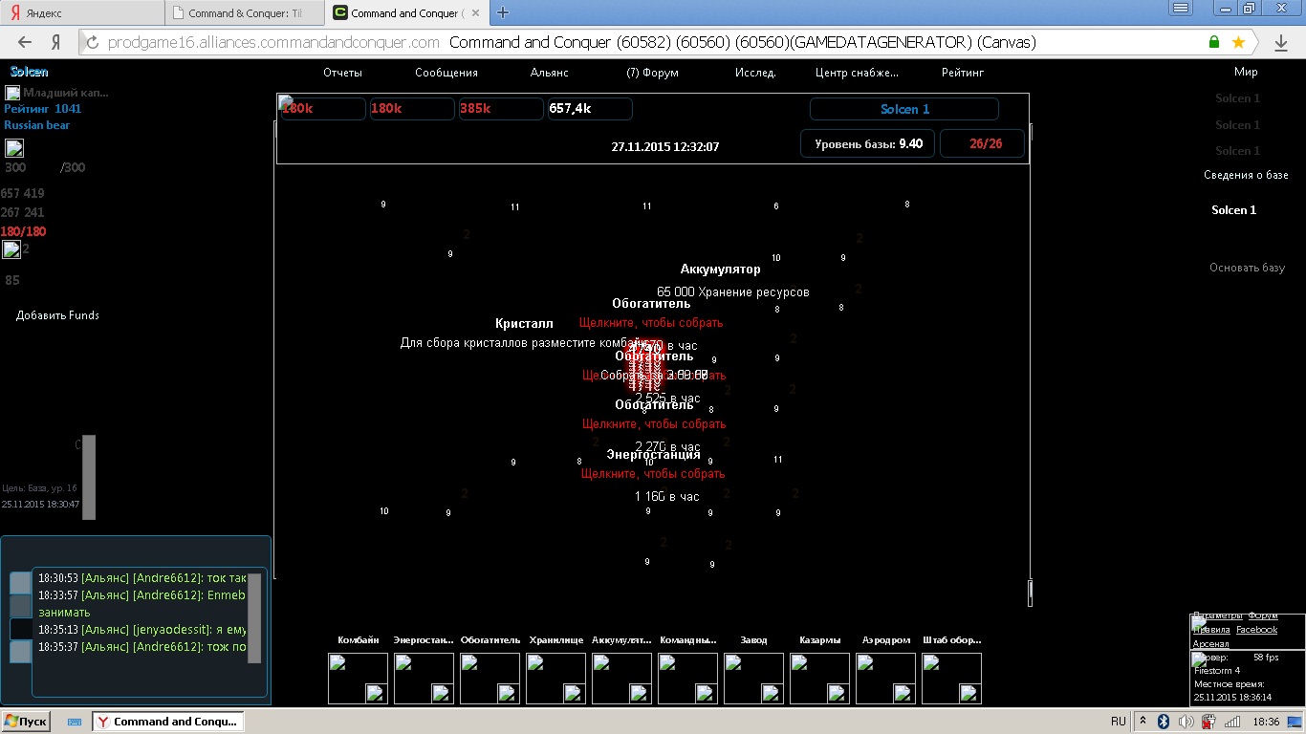Screen dimensions: 1306x734
Task: Select the Завод building tile
Action: (753, 679)
